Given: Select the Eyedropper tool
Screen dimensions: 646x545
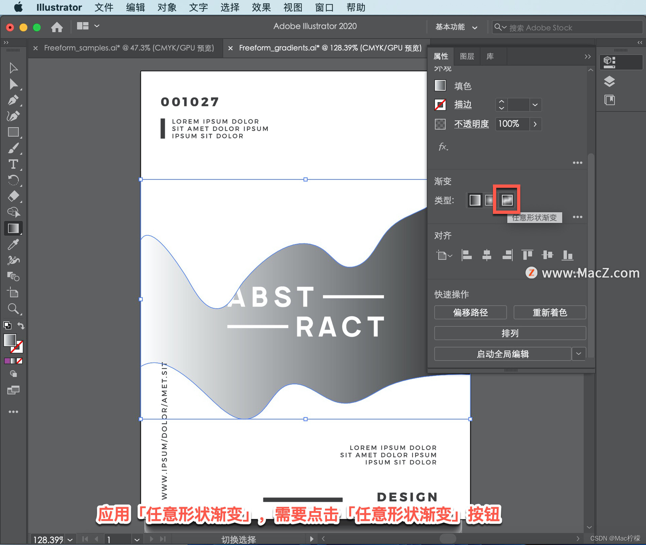Looking at the screenshot, I should tap(13, 244).
